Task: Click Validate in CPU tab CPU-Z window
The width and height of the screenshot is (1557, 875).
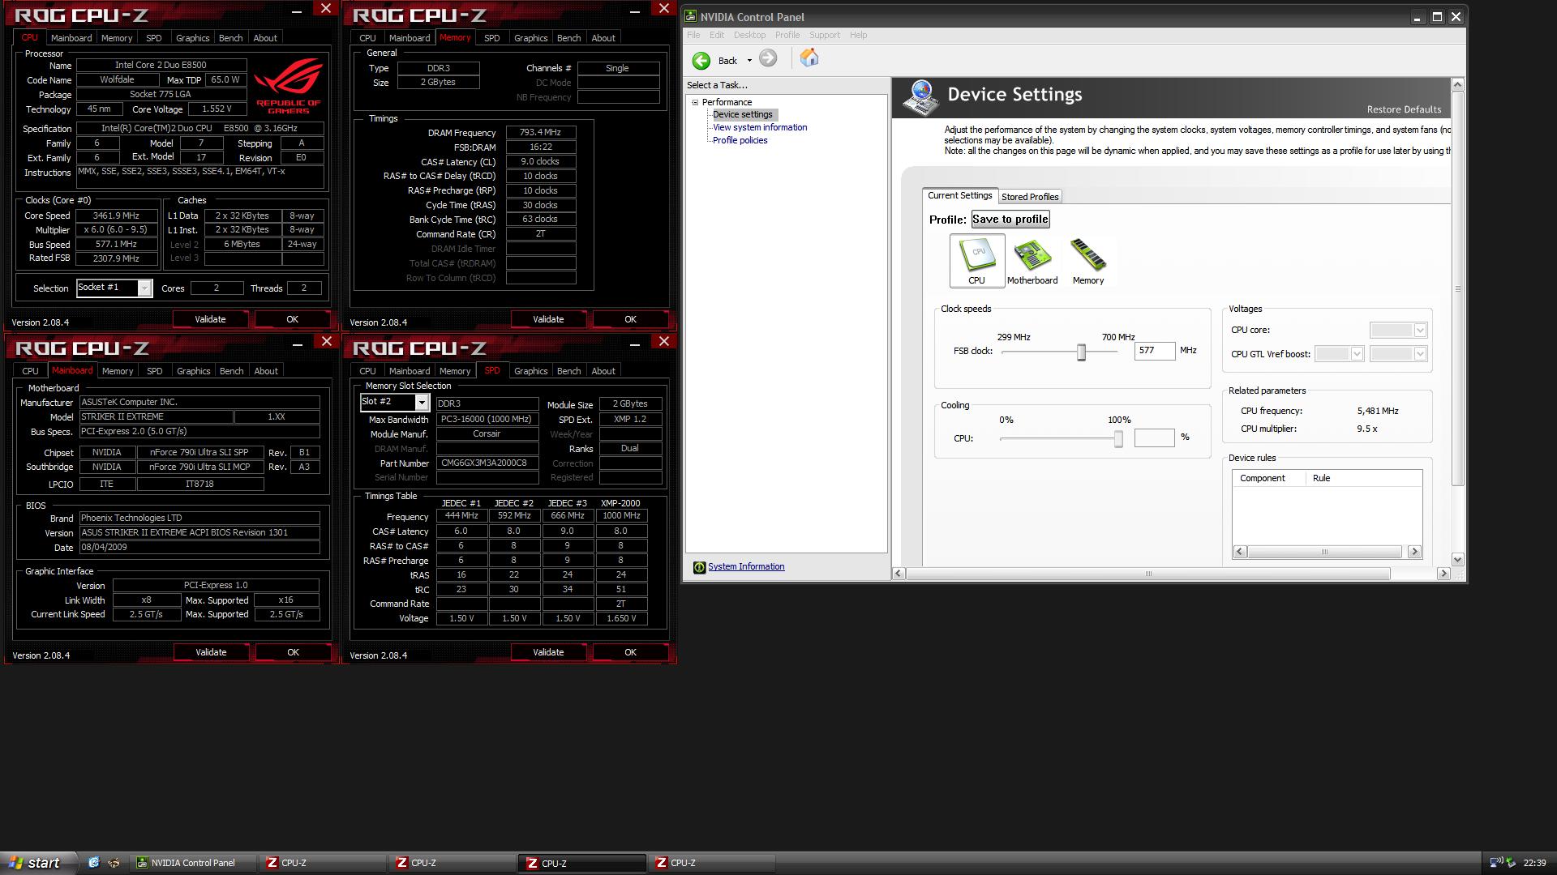Action: click(x=210, y=319)
